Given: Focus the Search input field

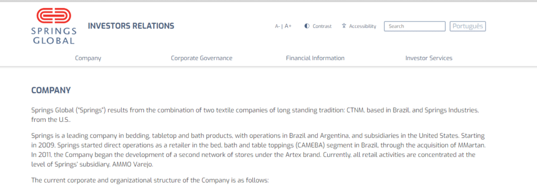Looking at the screenshot, I should [x=415, y=26].
